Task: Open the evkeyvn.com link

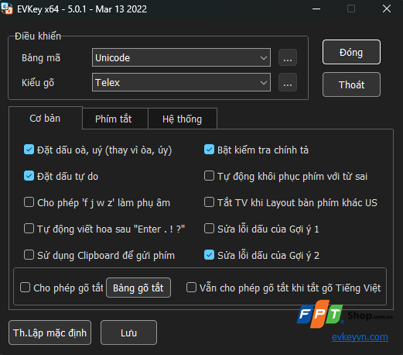Action: coord(360,337)
